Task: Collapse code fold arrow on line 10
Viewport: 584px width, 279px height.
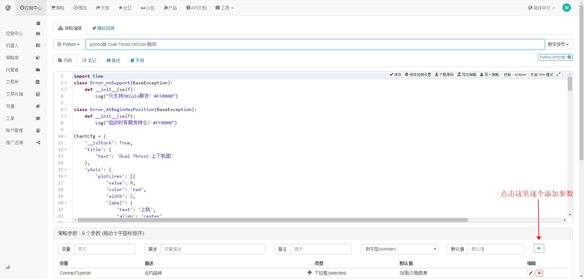Action: (x=65, y=136)
